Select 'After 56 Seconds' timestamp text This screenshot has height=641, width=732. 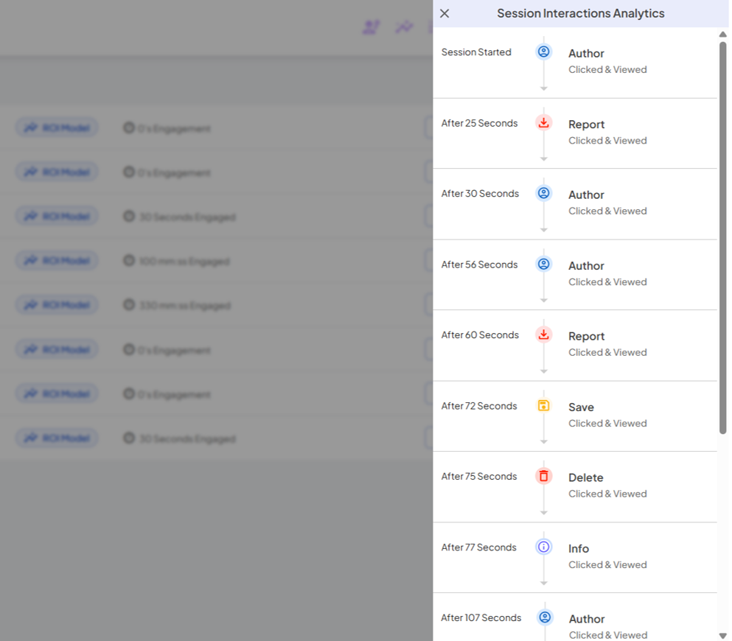point(479,265)
